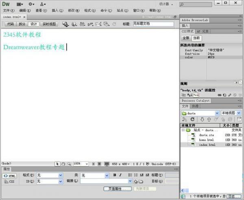Click the edit rule pencil icon
Screen dimensions: 244x200
click(x=230, y=95)
